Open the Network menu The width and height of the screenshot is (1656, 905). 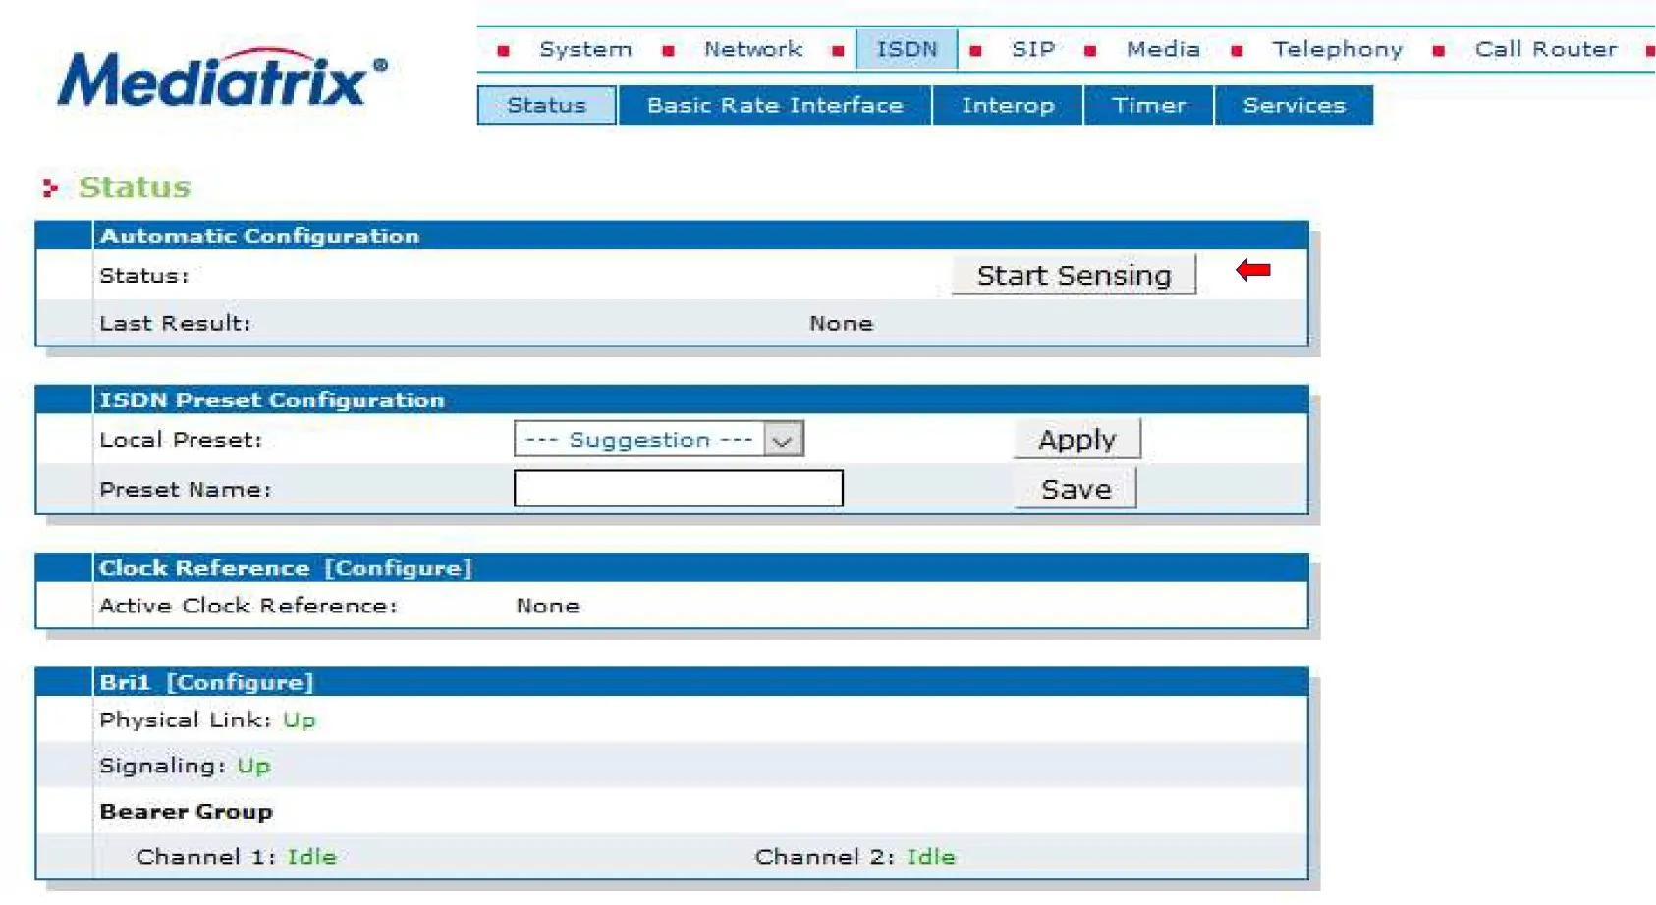[x=752, y=49]
